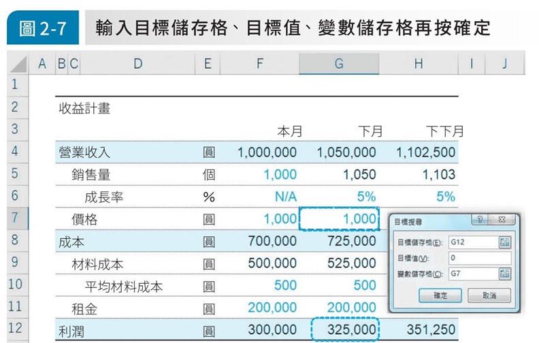Click the 本月 column heading cell
The height and width of the screenshot is (343, 539).
[x=290, y=131]
